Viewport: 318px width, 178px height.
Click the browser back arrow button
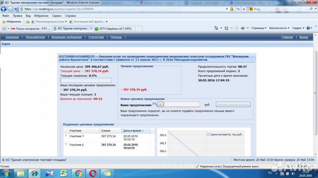pos(6,8)
